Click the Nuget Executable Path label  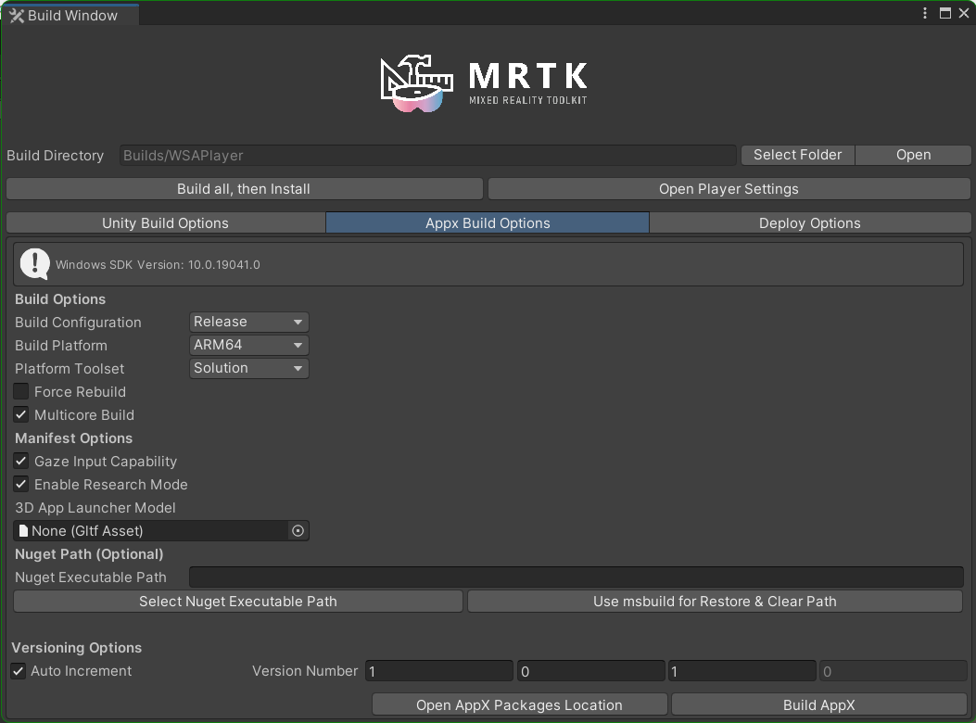point(91,577)
